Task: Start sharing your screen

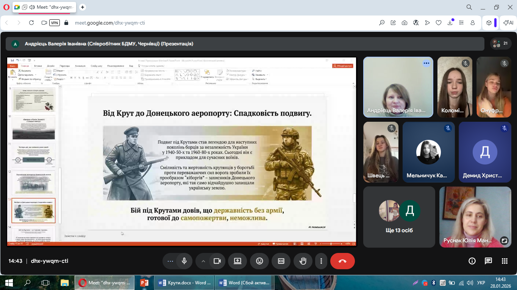Action: tap(237, 261)
